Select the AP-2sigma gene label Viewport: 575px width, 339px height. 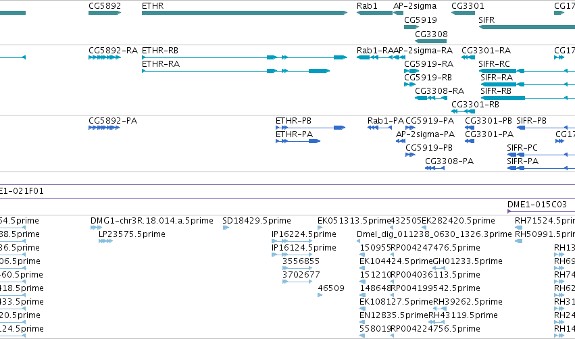415,6
